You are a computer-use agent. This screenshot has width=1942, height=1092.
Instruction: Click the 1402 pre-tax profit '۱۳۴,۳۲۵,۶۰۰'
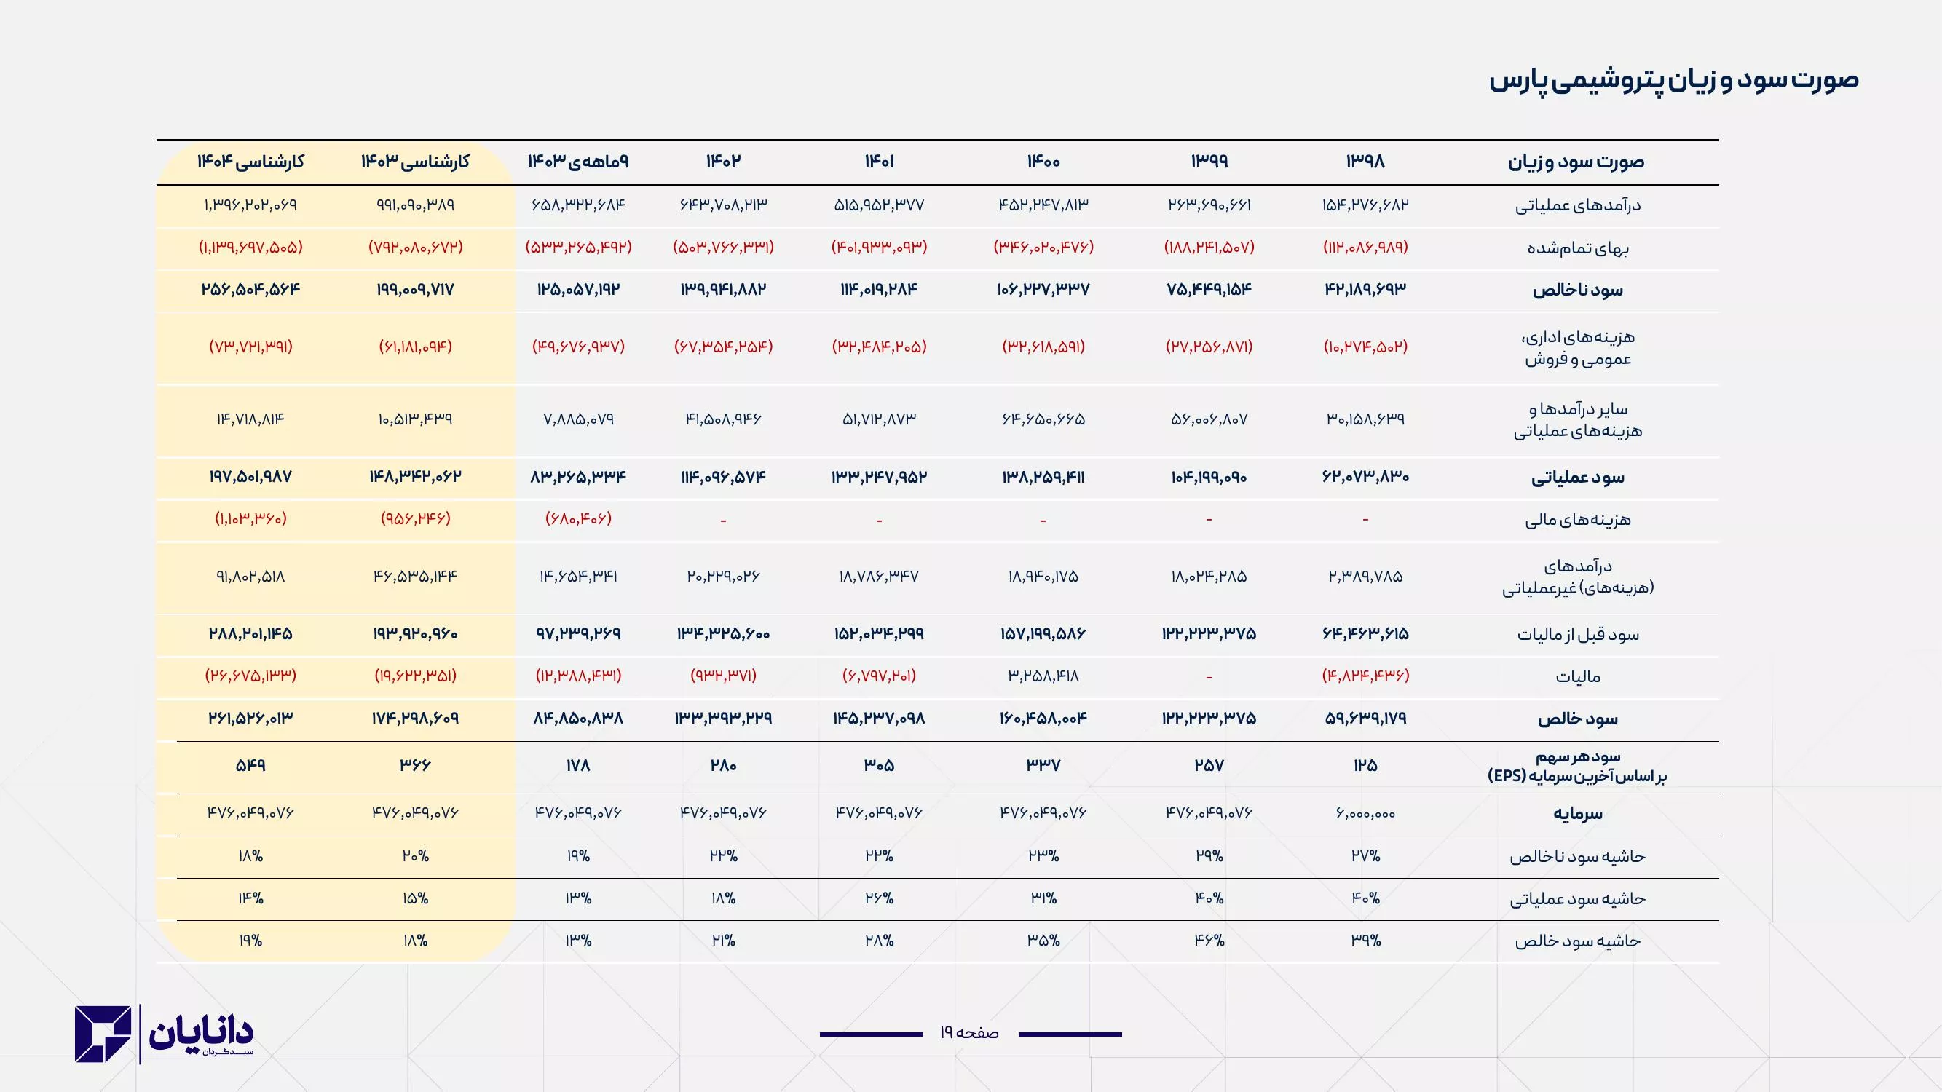(x=723, y=634)
